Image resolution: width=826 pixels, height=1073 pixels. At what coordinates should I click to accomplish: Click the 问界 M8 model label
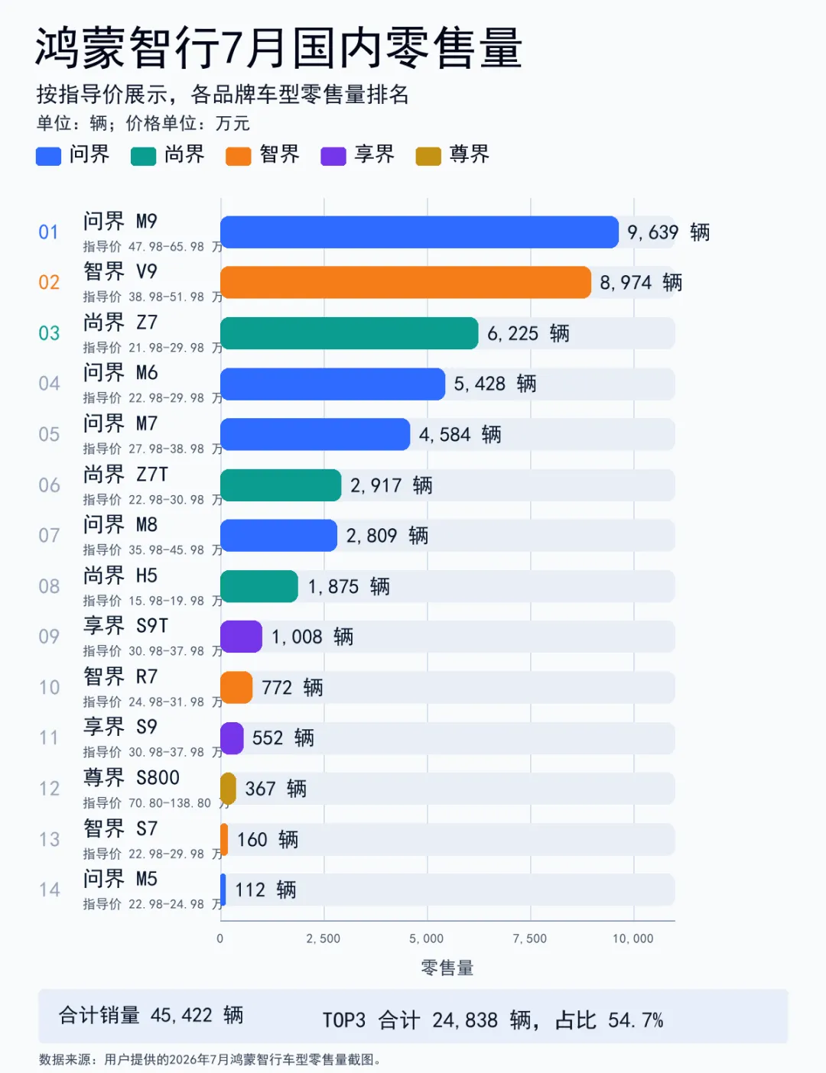pyautogui.click(x=121, y=525)
